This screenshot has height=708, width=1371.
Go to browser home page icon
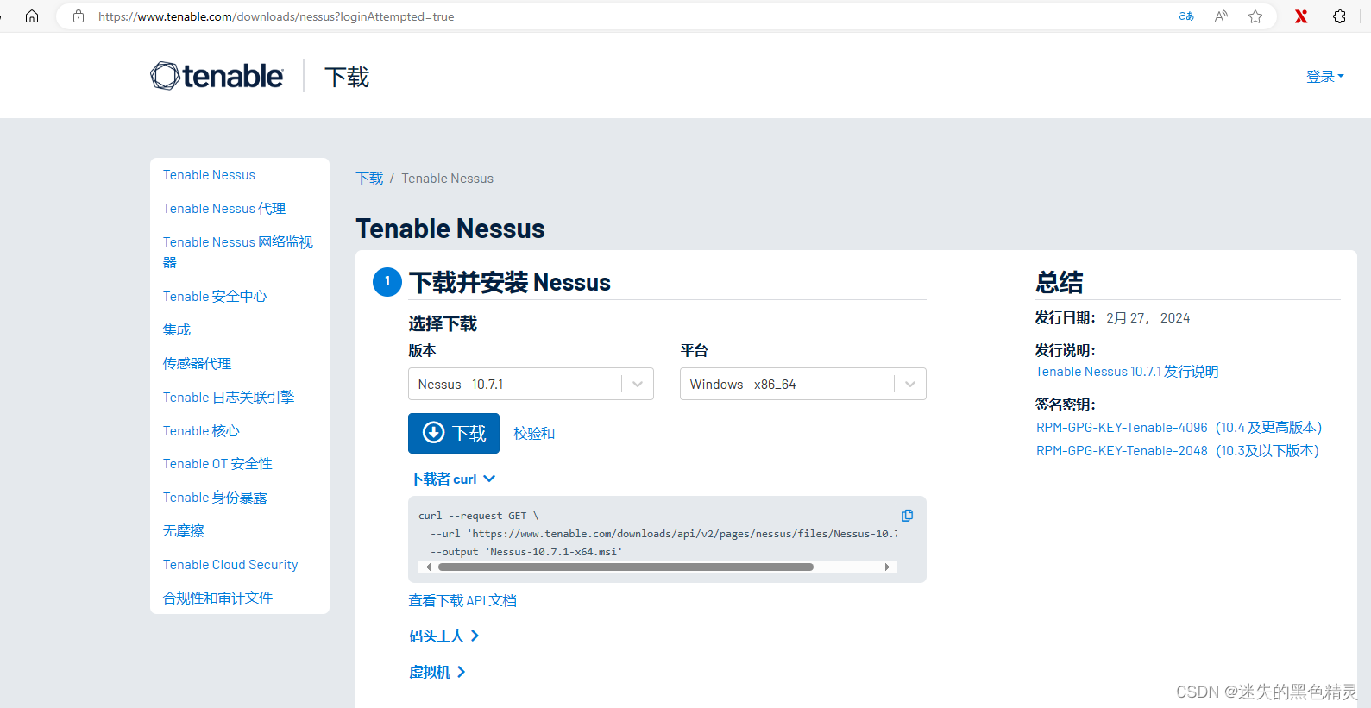tap(32, 16)
